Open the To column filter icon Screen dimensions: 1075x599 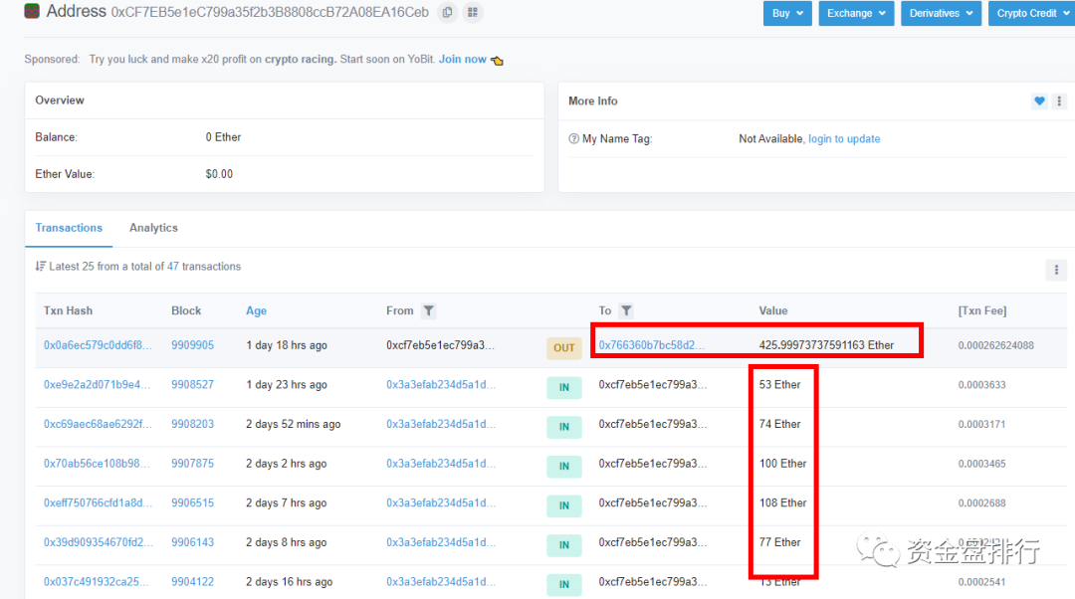coord(627,310)
